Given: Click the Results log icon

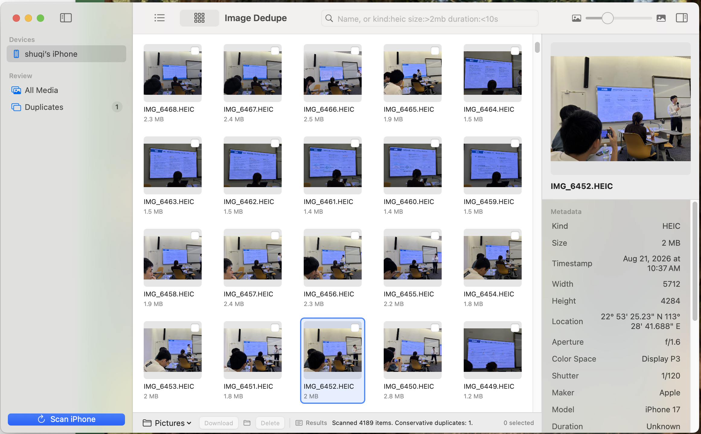Looking at the screenshot, I should click(x=299, y=423).
